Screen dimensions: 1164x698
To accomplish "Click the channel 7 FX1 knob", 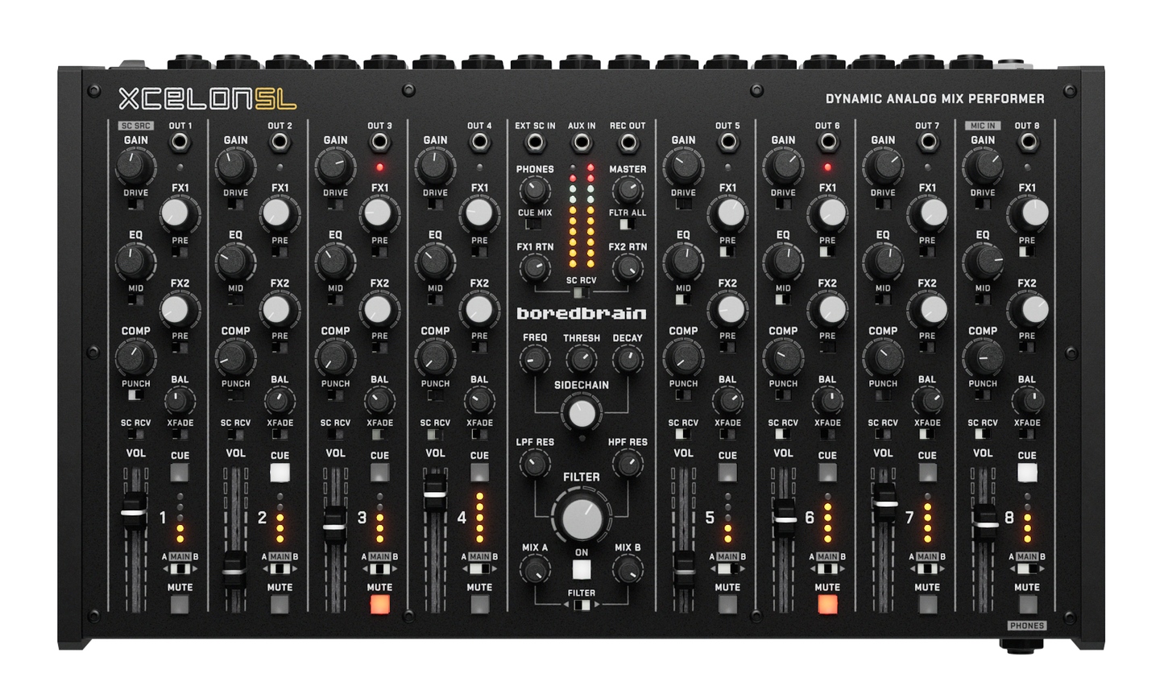I will [x=931, y=213].
